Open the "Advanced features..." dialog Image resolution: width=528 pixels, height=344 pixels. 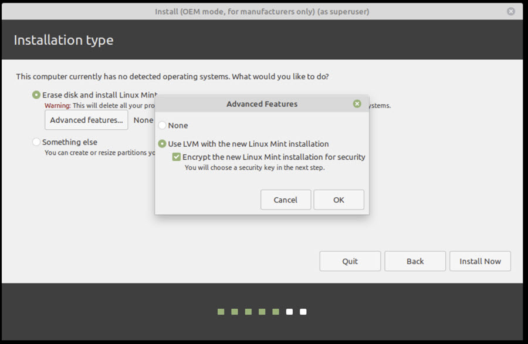[86, 120]
